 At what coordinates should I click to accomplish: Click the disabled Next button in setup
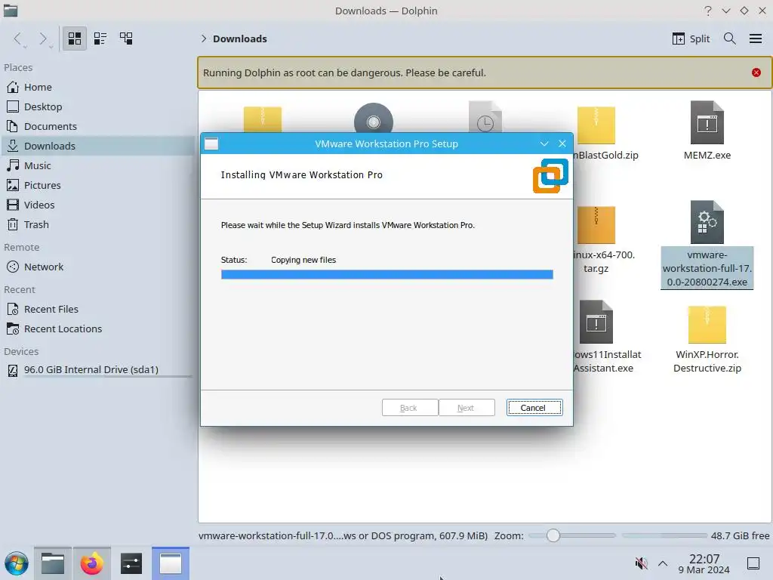tap(467, 408)
